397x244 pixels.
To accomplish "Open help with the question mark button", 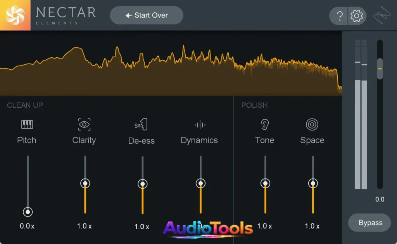I will pos(339,16).
